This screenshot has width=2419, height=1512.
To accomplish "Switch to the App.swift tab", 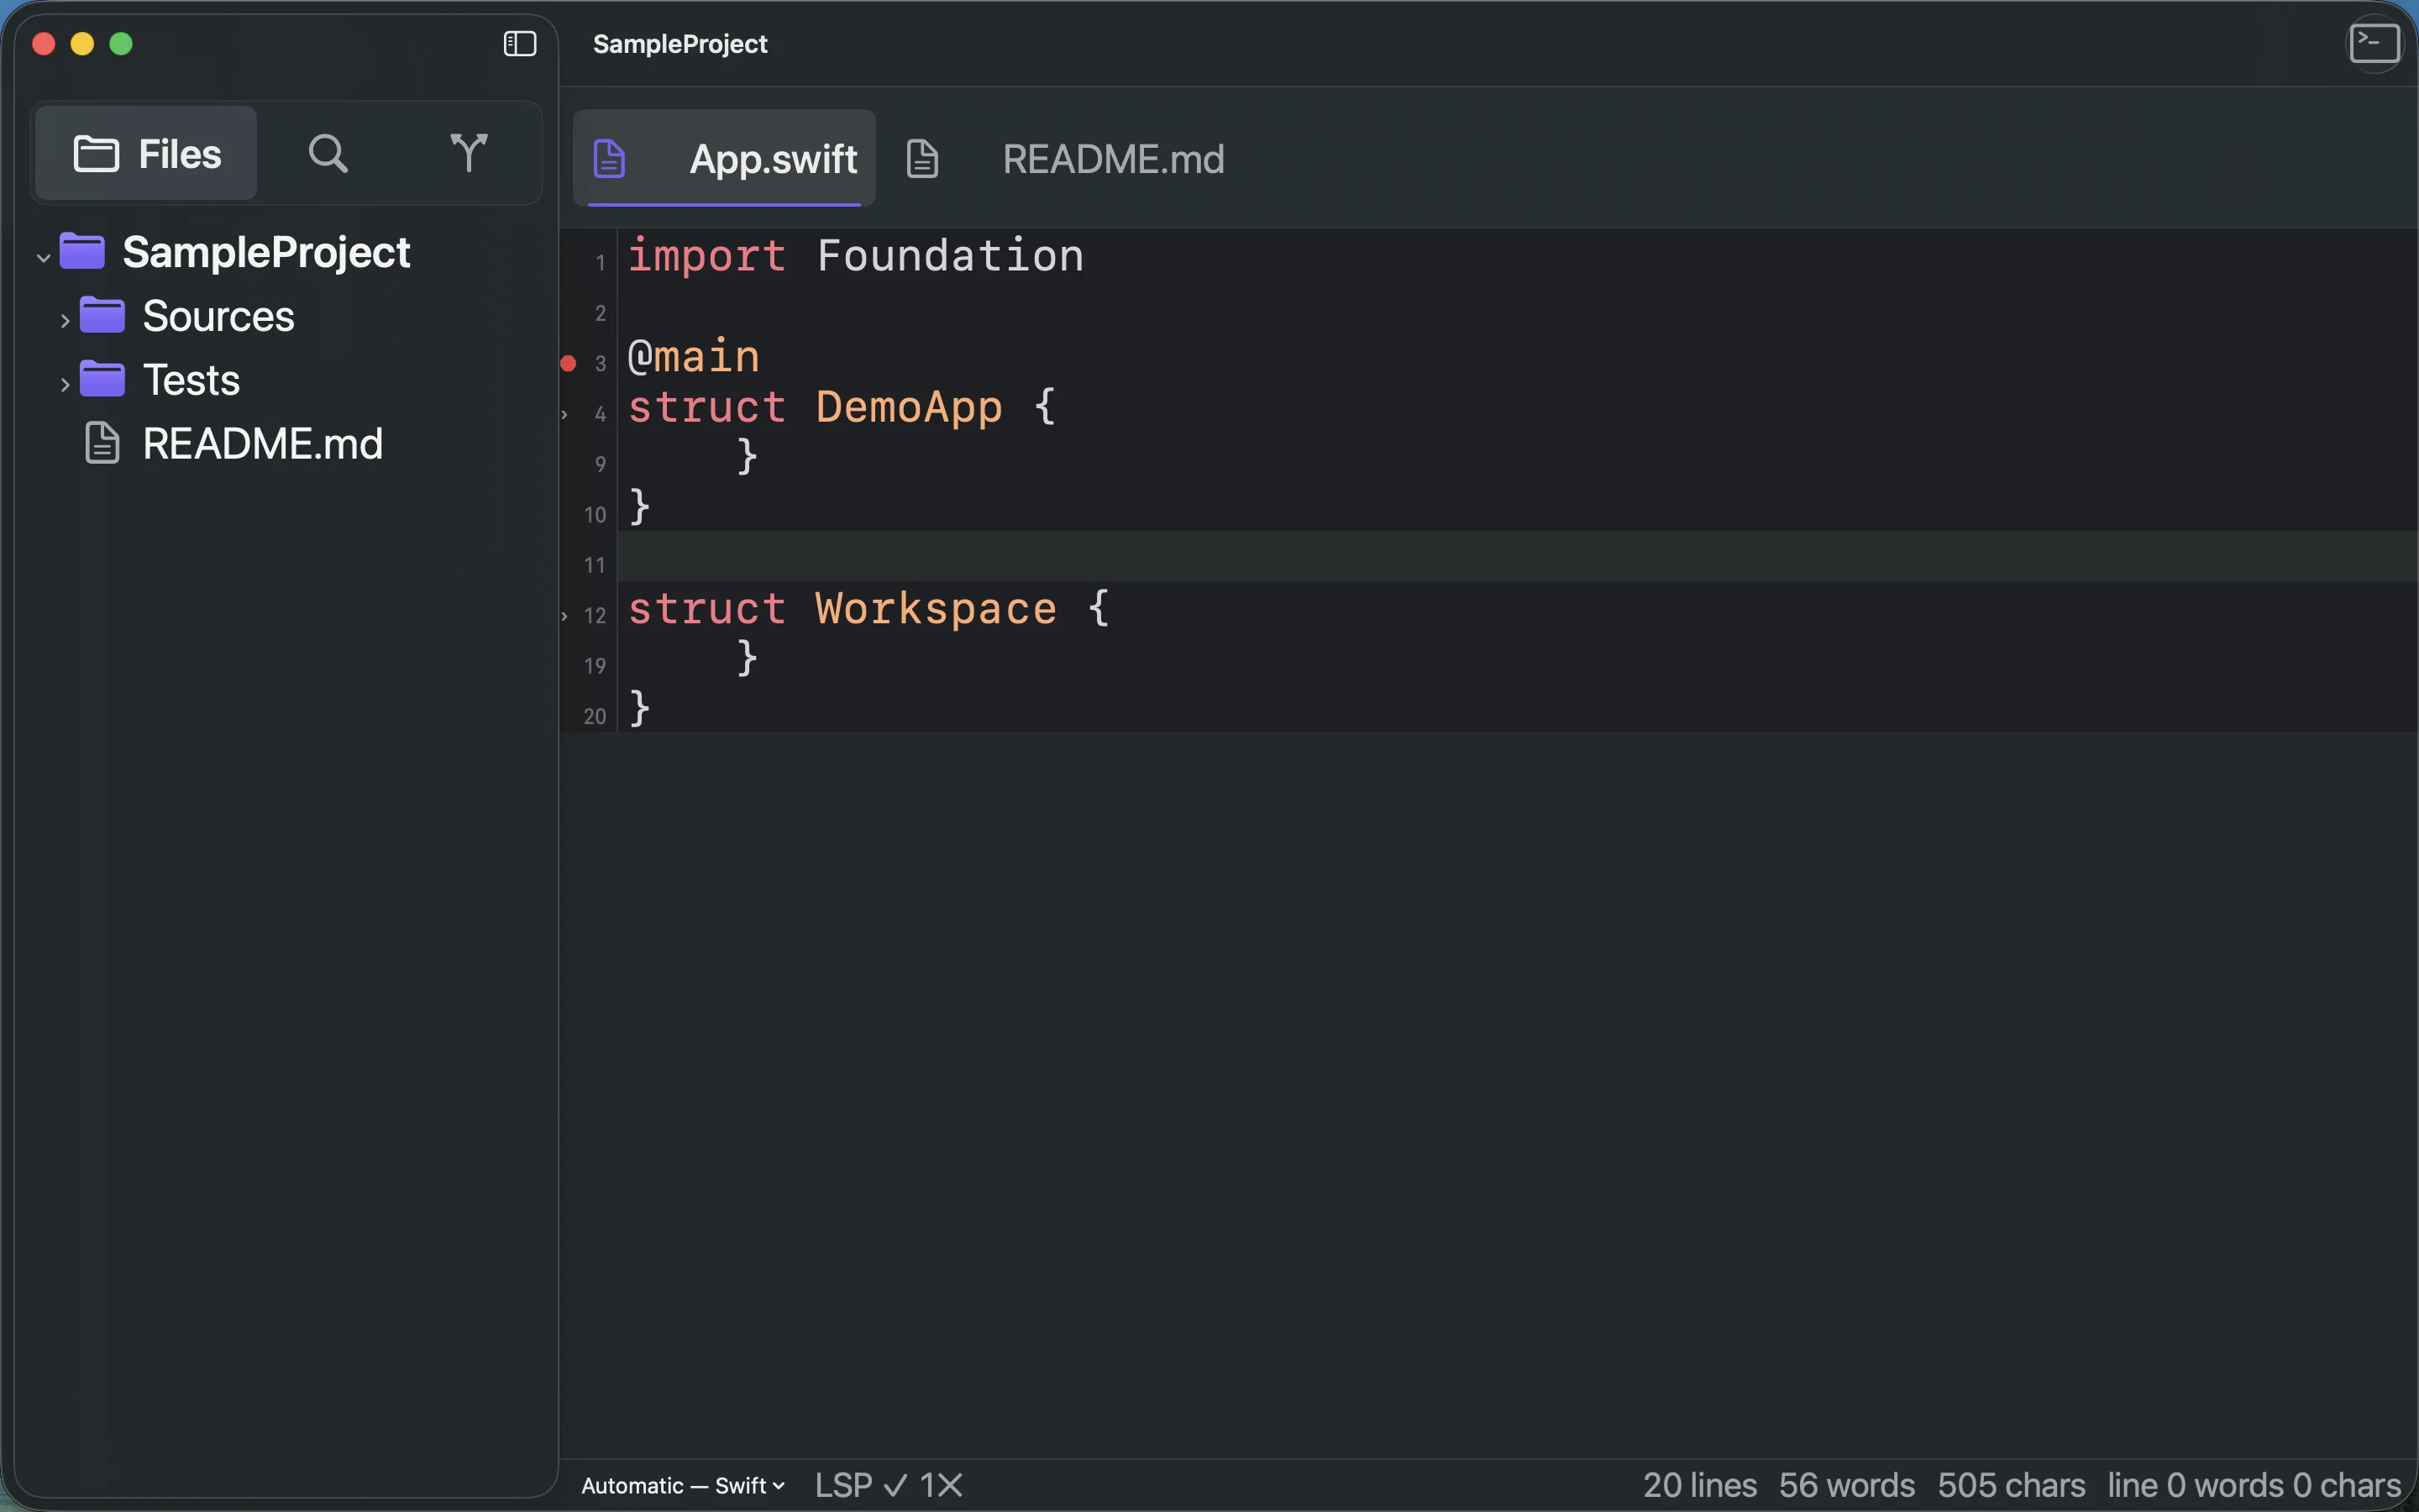I will click(x=724, y=158).
